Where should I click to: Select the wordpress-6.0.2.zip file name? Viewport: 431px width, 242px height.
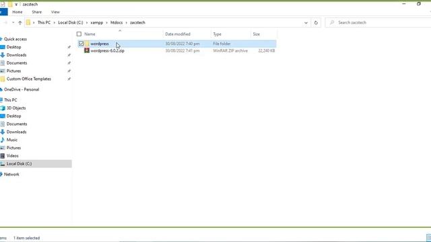[x=107, y=51]
